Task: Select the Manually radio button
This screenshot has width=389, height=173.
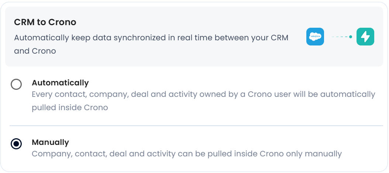Action: (x=16, y=144)
